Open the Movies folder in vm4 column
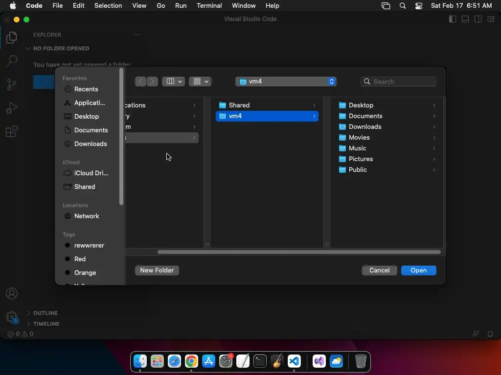 click(387, 137)
